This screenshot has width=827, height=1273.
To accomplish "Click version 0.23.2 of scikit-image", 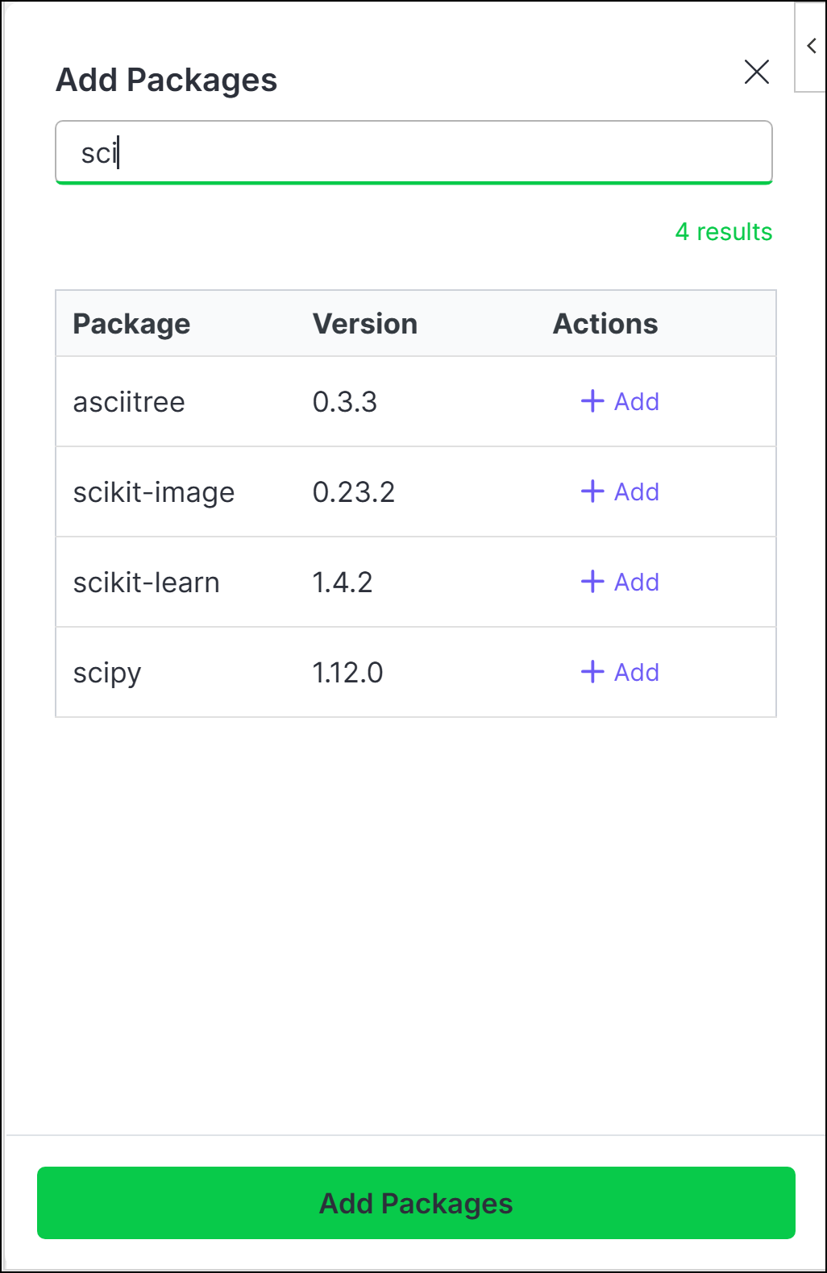I will tap(354, 491).
